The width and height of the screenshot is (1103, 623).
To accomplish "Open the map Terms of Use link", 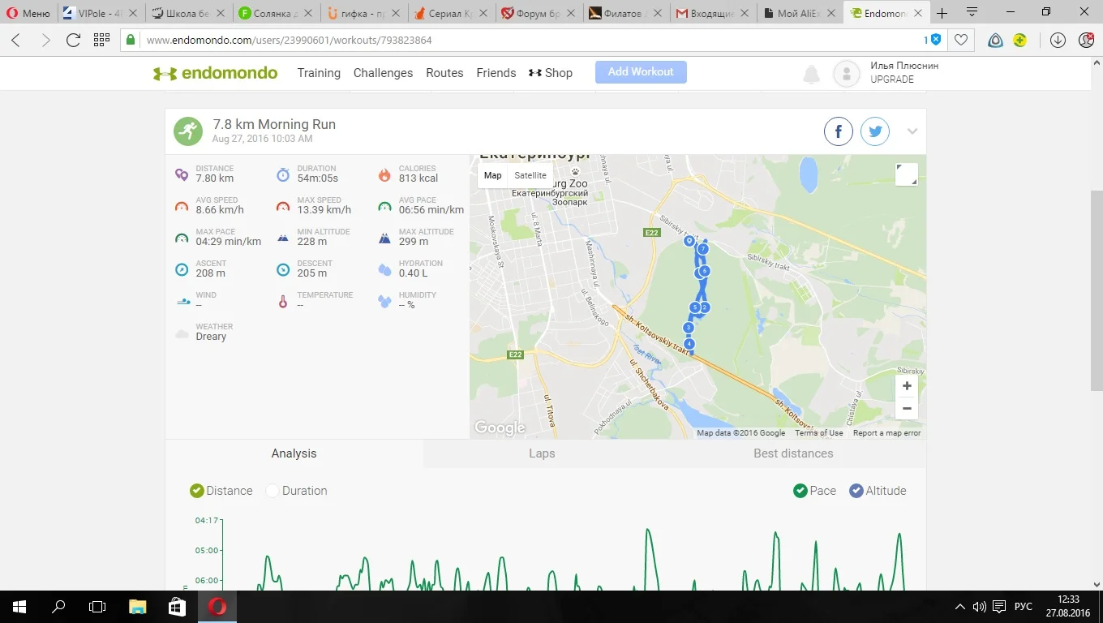I will pyautogui.click(x=819, y=433).
